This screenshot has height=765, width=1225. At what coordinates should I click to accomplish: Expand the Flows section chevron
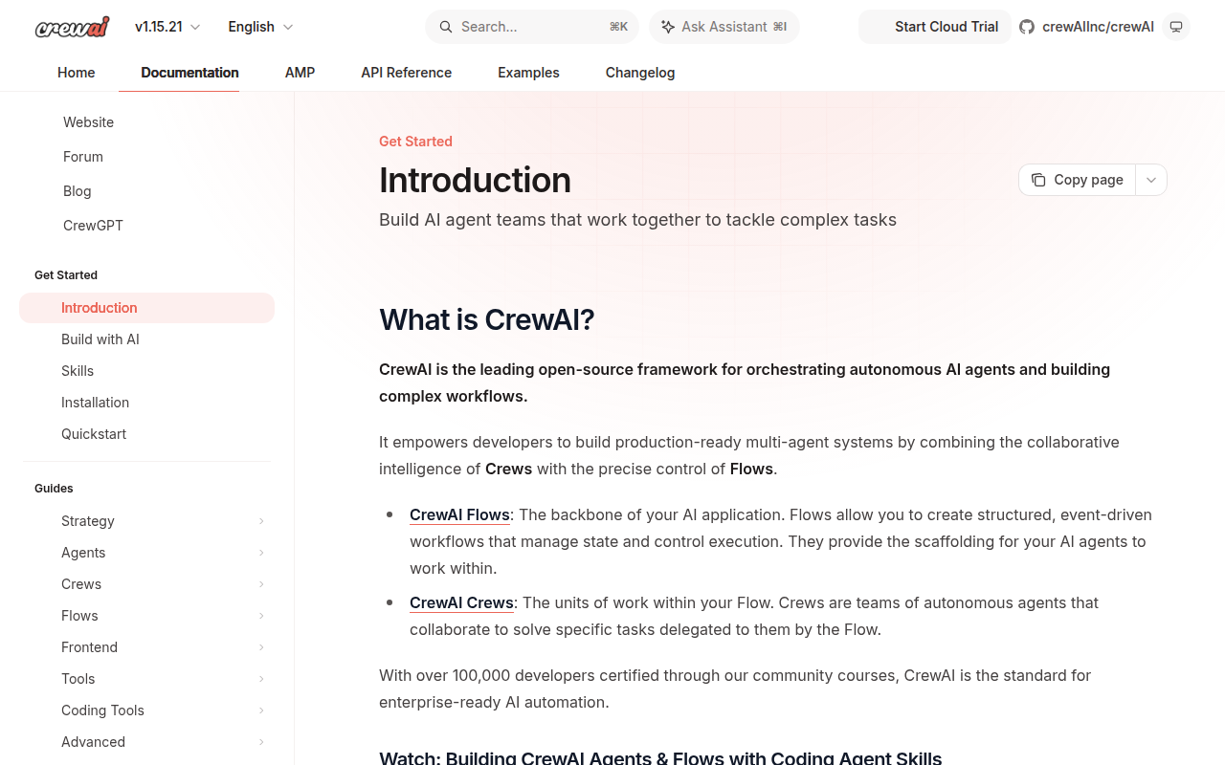click(261, 616)
